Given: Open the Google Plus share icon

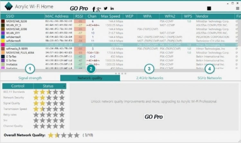Looking at the screenshot, I should pos(99,9).
